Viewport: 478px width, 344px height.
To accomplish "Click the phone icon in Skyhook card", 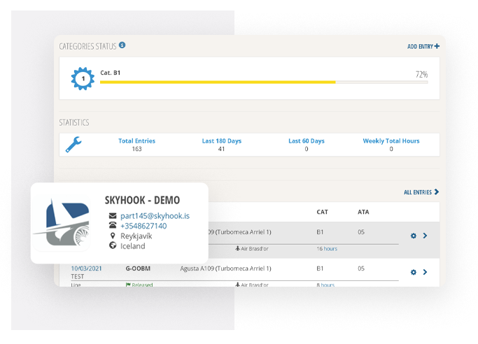I will 113,226.
